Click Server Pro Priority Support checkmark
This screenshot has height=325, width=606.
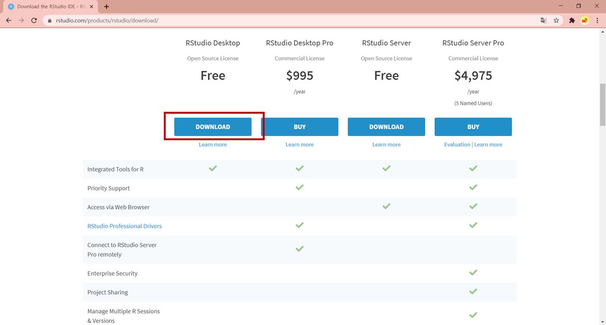[473, 187]
